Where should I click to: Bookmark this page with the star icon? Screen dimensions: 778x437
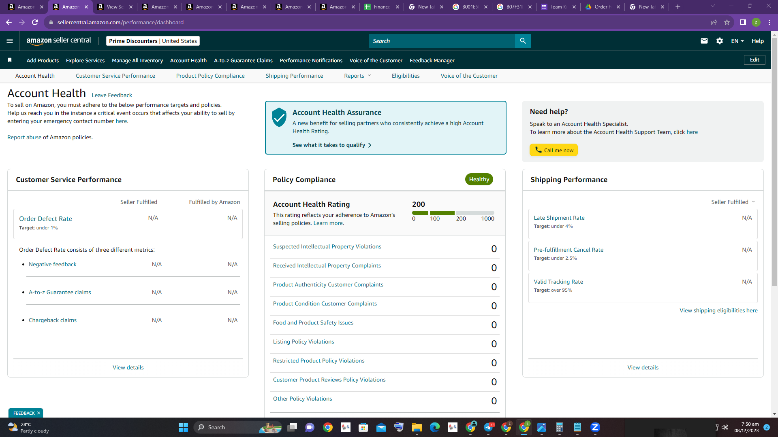point(727,22)
